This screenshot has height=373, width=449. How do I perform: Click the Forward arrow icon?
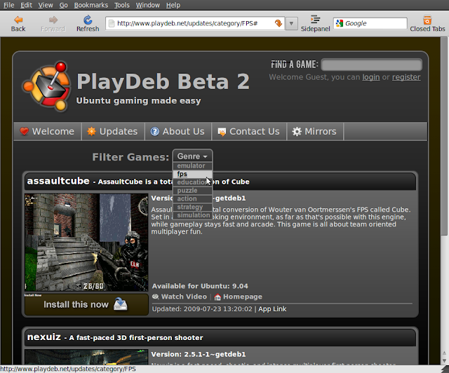53,20
